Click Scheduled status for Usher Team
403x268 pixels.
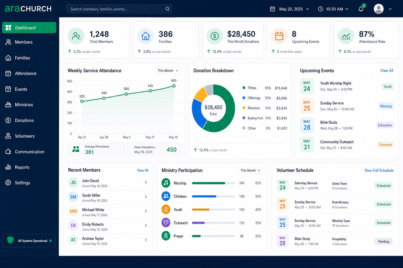[x=384, y=186]
